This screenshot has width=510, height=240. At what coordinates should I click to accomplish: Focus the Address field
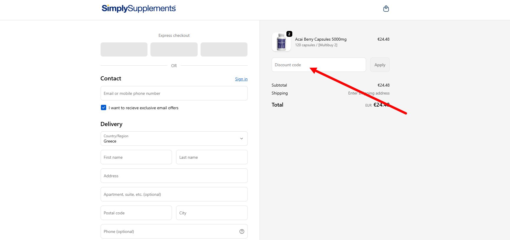click(174, 176)
